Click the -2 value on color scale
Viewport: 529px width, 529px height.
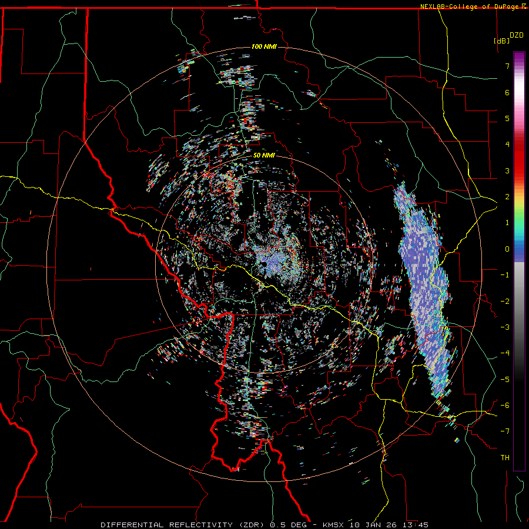tap(505, 302)
